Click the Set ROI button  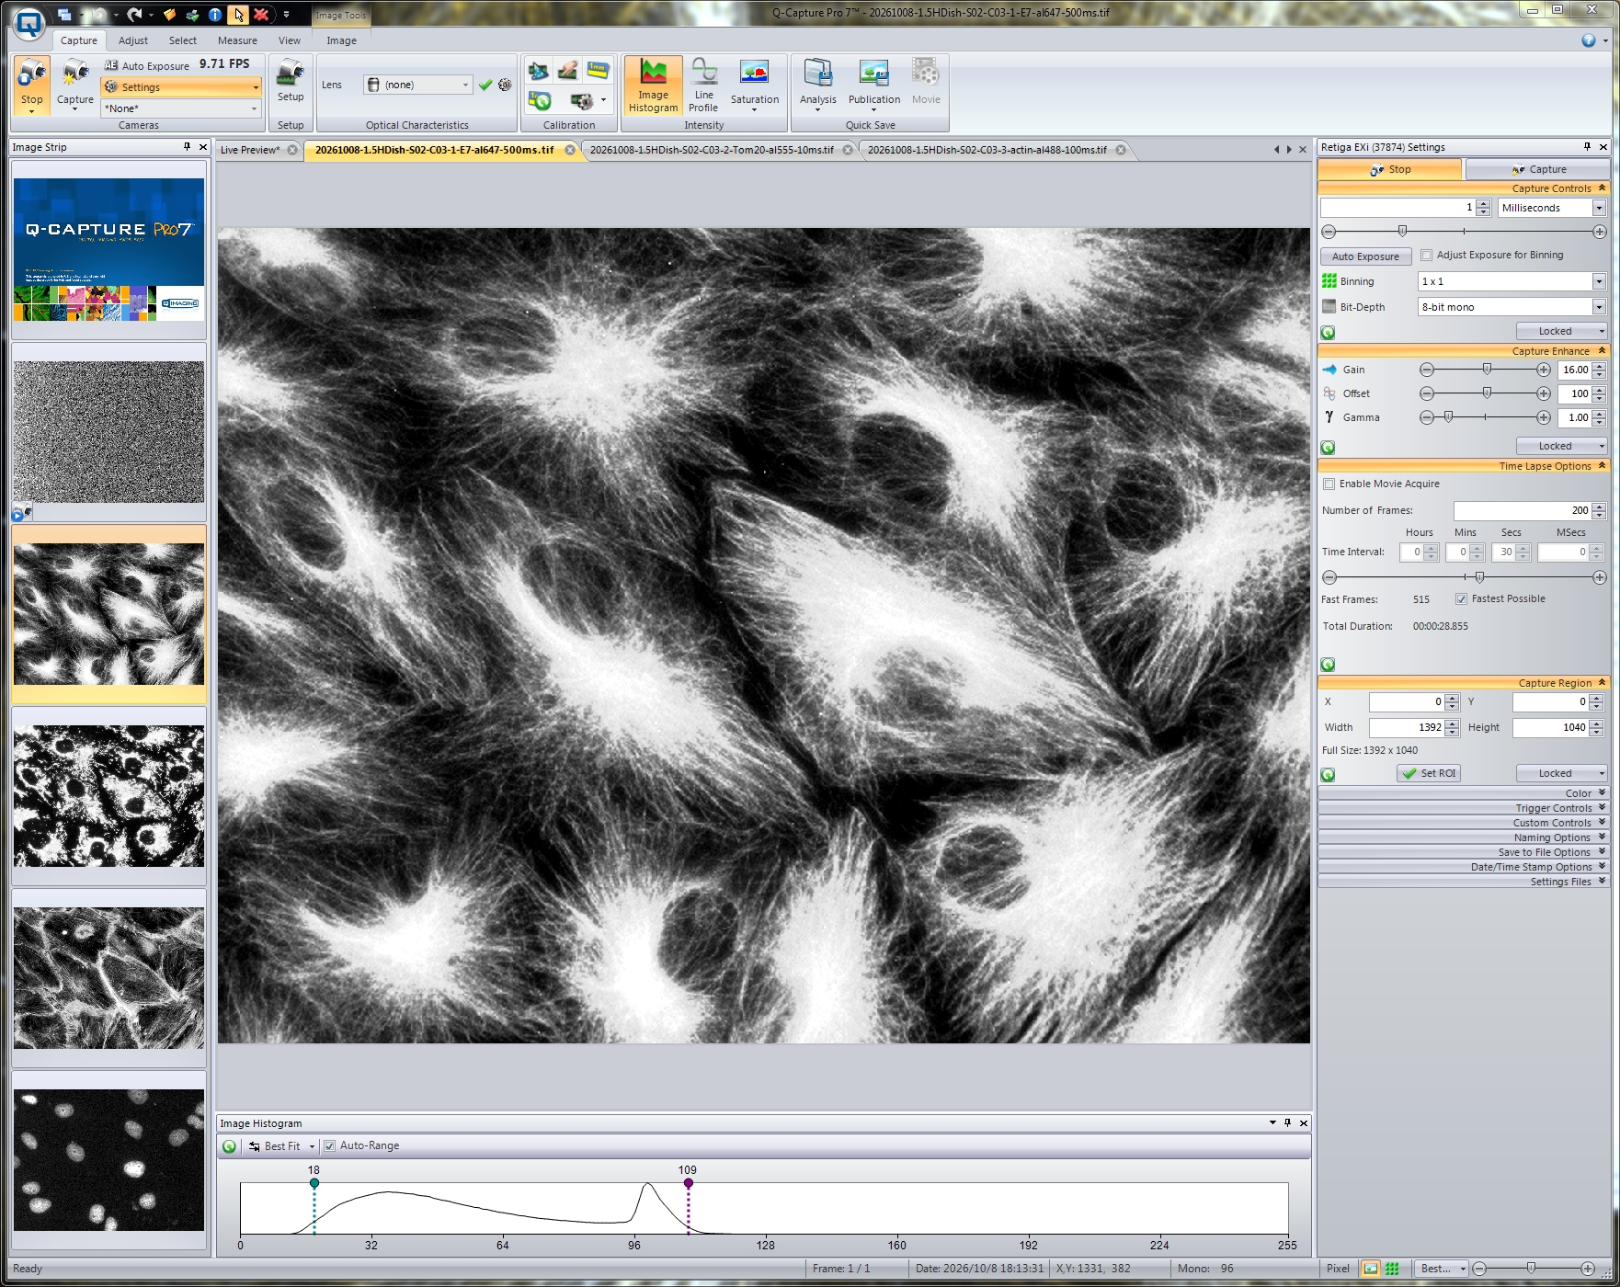pos(1429,773)
